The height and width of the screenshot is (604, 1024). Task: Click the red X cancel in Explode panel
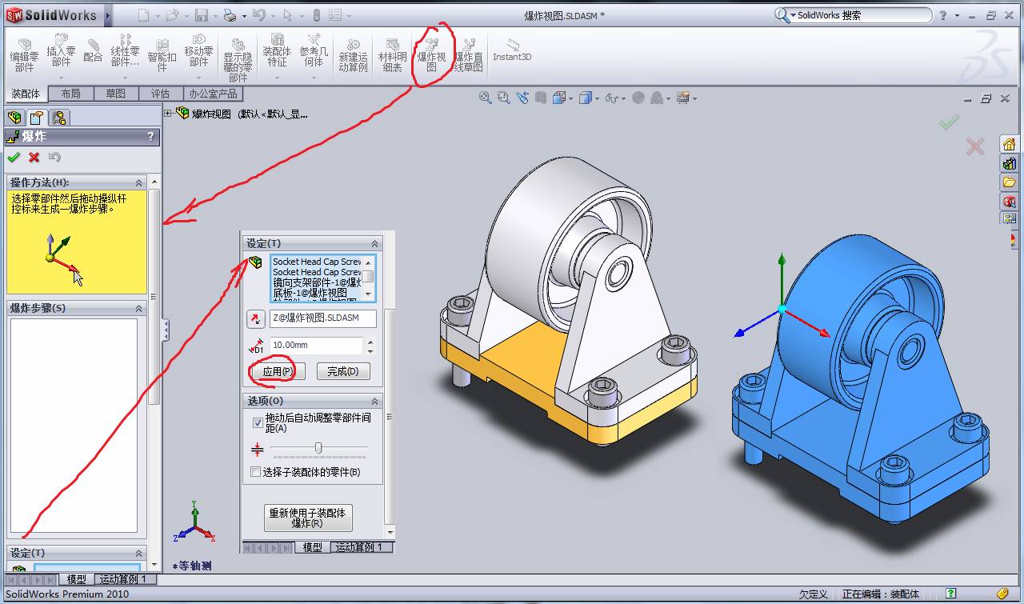click(34, 157)
